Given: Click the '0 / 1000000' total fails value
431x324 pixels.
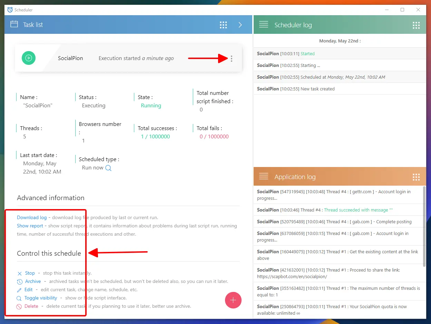Looking at the screenshot, I should click(214, 137).
